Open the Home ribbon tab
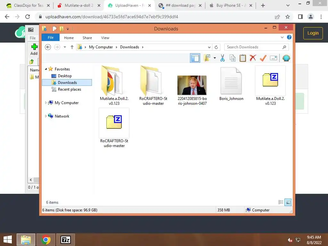Screen dimensions: 328x246 click(69, 38)
